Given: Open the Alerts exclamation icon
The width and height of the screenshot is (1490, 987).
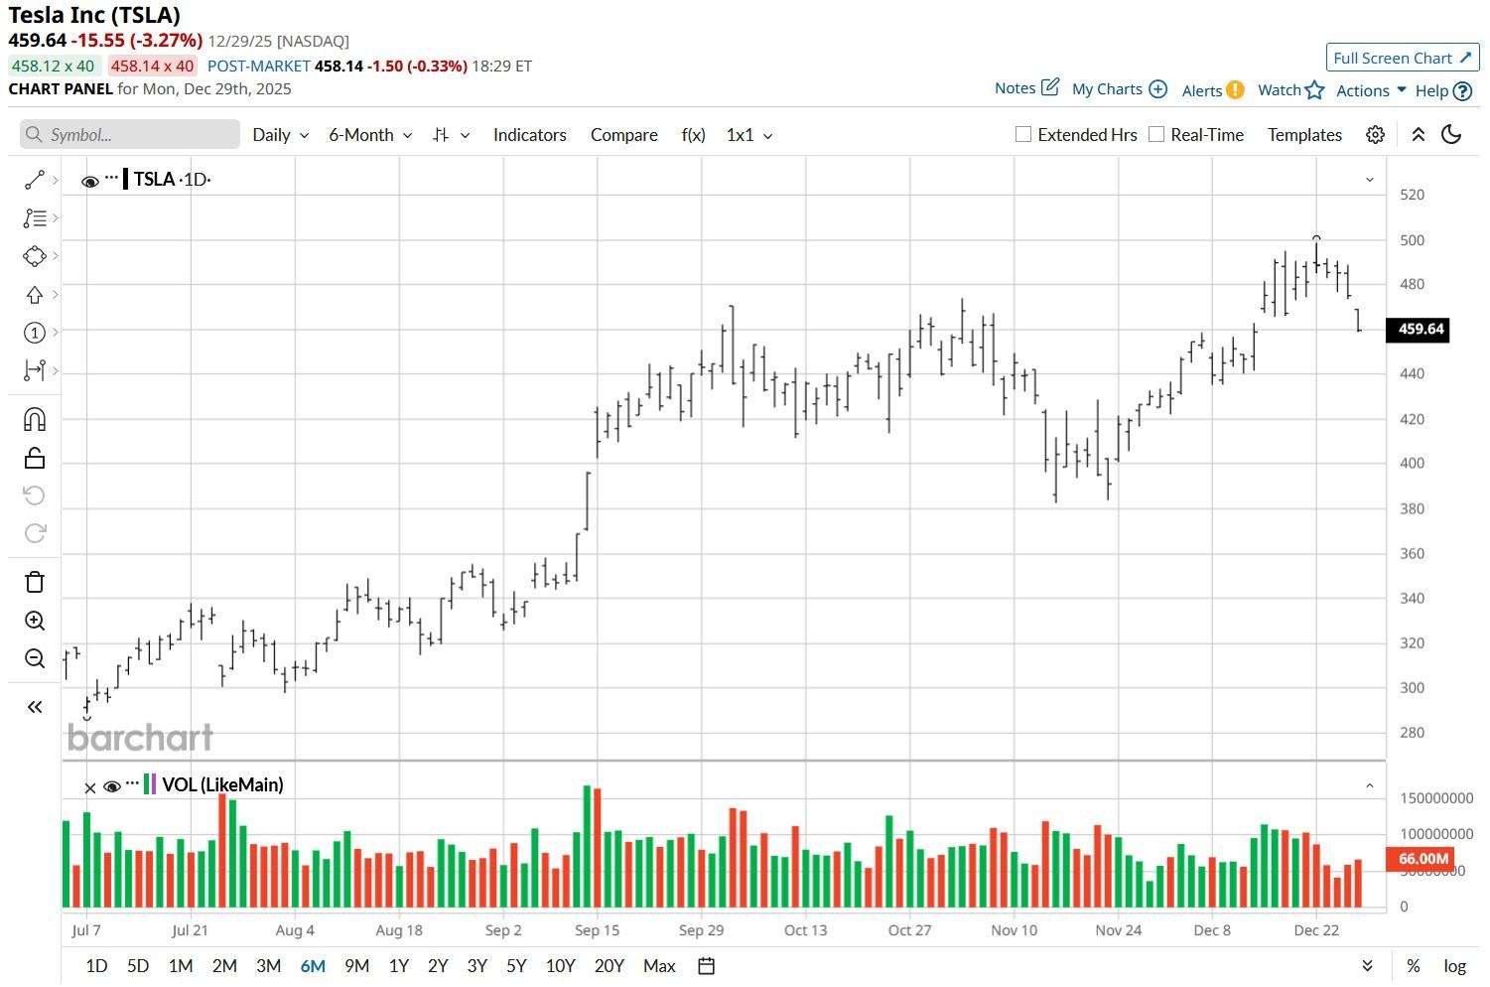Looking at the screenshot, I should coord(1235,89).
